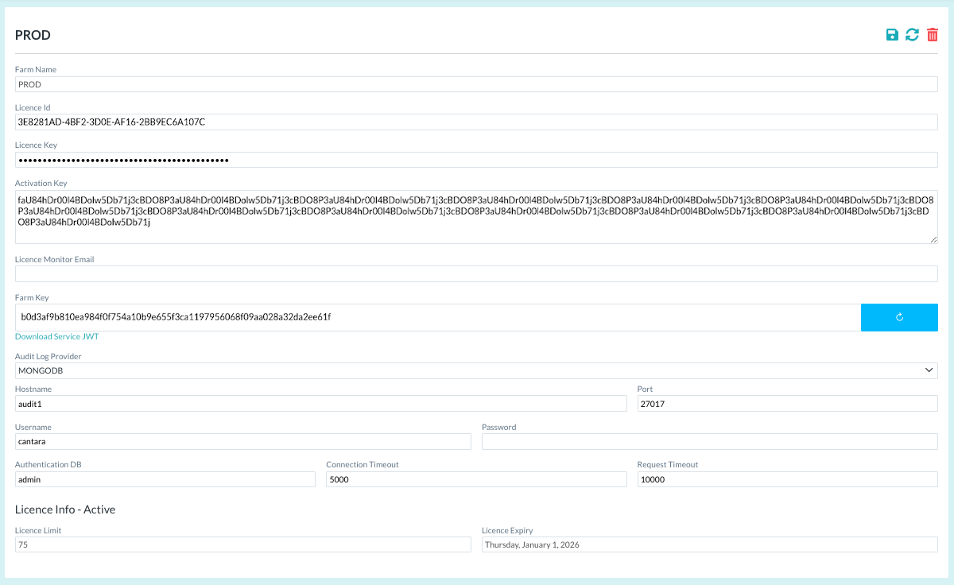The width and height of the screenshot is (954, 585).
Task: Click the Port field showing 27017
Action: coord(787,404)
